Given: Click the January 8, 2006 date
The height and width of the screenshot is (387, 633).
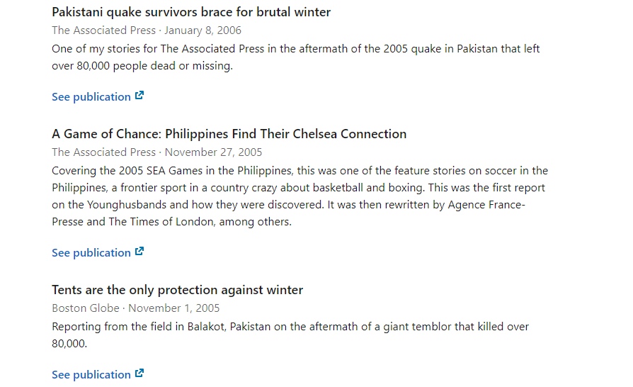Looking at the screenshot, I should [203, 30].
